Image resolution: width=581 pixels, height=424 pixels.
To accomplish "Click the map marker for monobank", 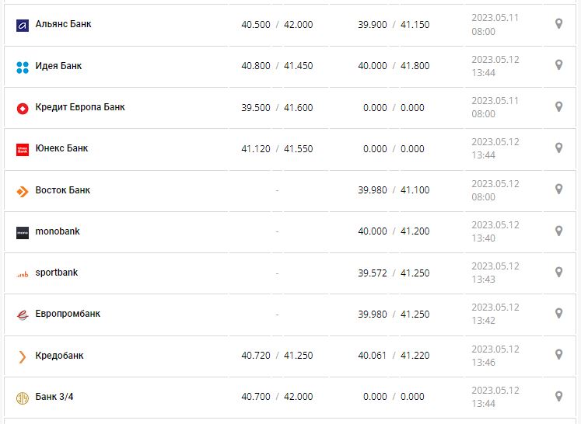I will [x=558, y=231].
